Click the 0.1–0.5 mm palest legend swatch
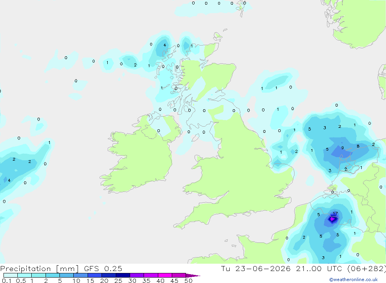The width and height of the screenshot is (386, 283). click(x=10, y=275)
